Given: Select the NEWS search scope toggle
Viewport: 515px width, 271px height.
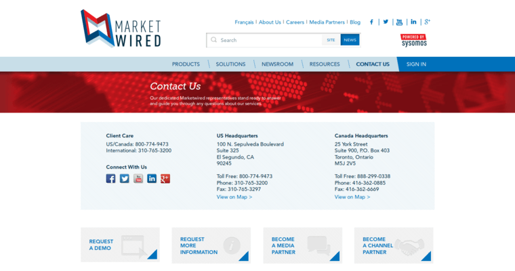Looking at the screenshot, I should tap(350, 40).
